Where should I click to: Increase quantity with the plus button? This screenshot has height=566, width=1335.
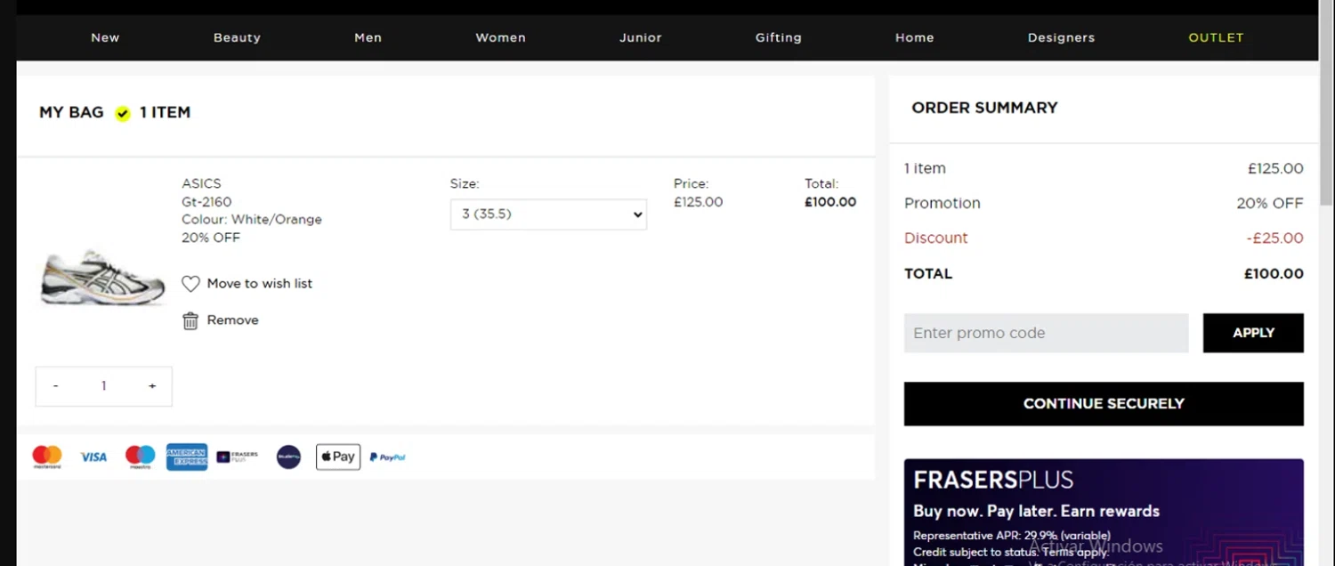tap(152, 386)
